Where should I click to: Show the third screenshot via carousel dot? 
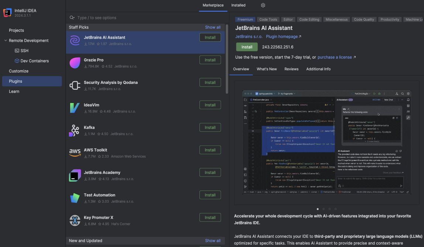(329, 209)
